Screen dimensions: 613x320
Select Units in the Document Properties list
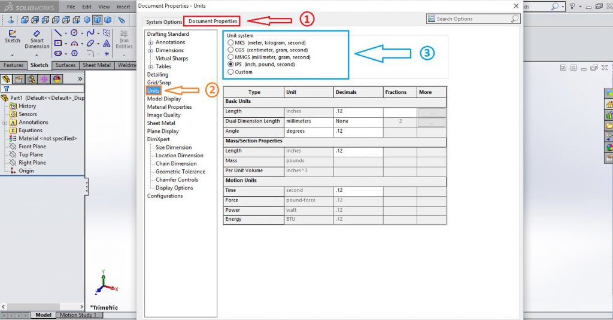click(153, 91)
